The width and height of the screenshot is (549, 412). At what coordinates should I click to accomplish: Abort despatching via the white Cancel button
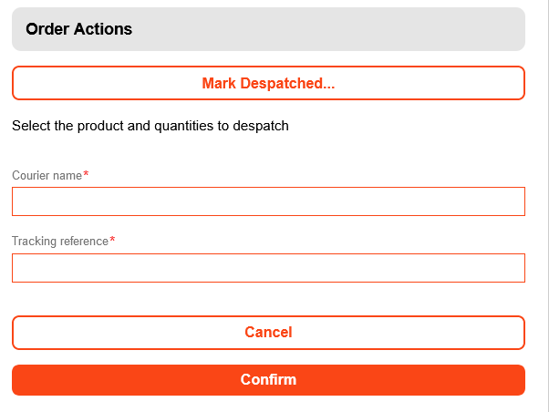pyautogui.click(x=268, y=333)
